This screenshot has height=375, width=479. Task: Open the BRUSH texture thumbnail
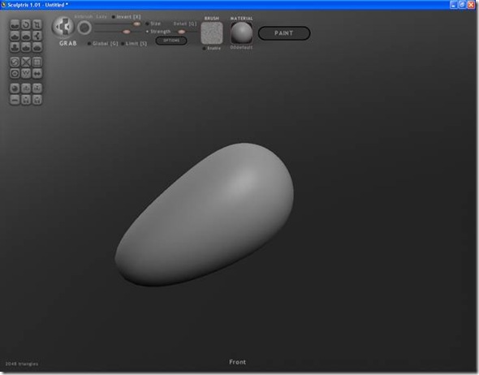point(212,33)
